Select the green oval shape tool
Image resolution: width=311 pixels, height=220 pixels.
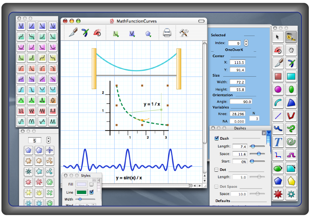(291, 89)
